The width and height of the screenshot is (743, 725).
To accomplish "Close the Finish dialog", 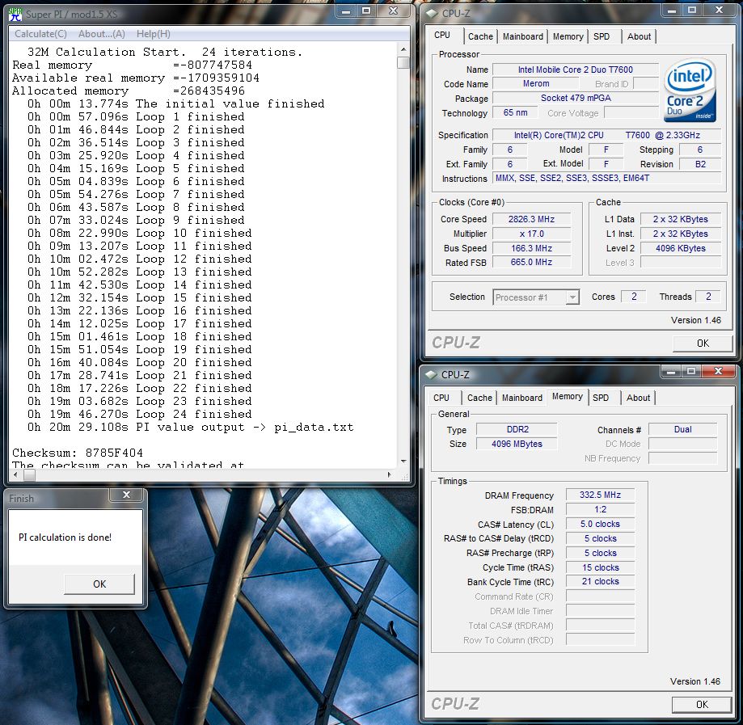I will (x=126, y=495).
